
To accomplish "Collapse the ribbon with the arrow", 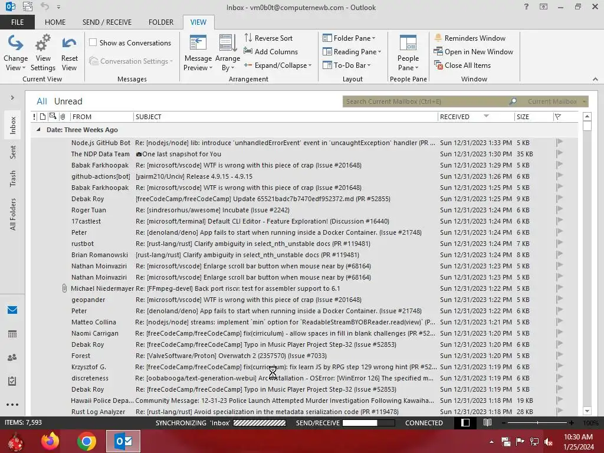I will [x=595, y=79].
